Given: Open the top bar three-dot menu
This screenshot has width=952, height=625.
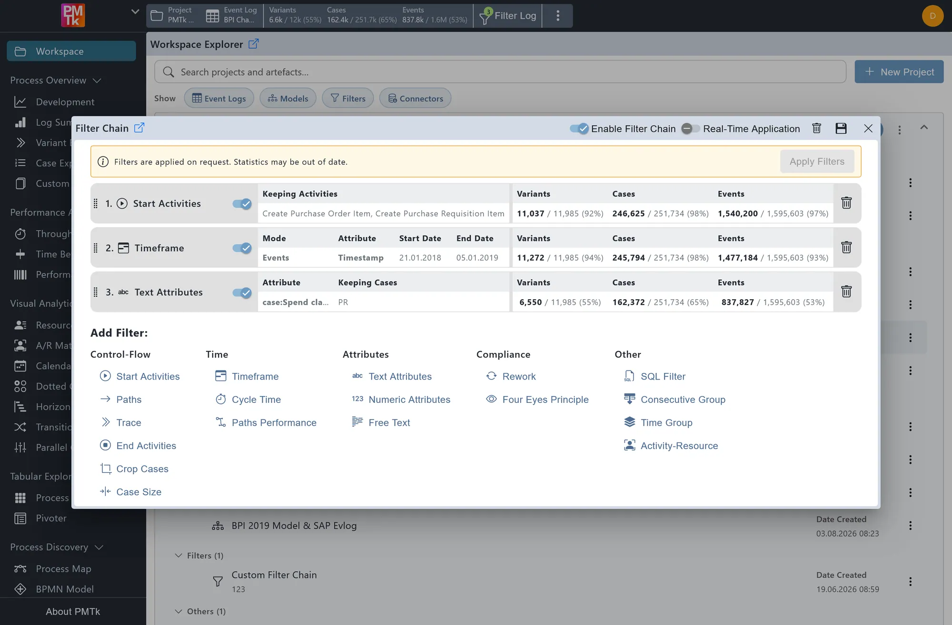Looking at the screenshot, I should (x=557, y=16).
